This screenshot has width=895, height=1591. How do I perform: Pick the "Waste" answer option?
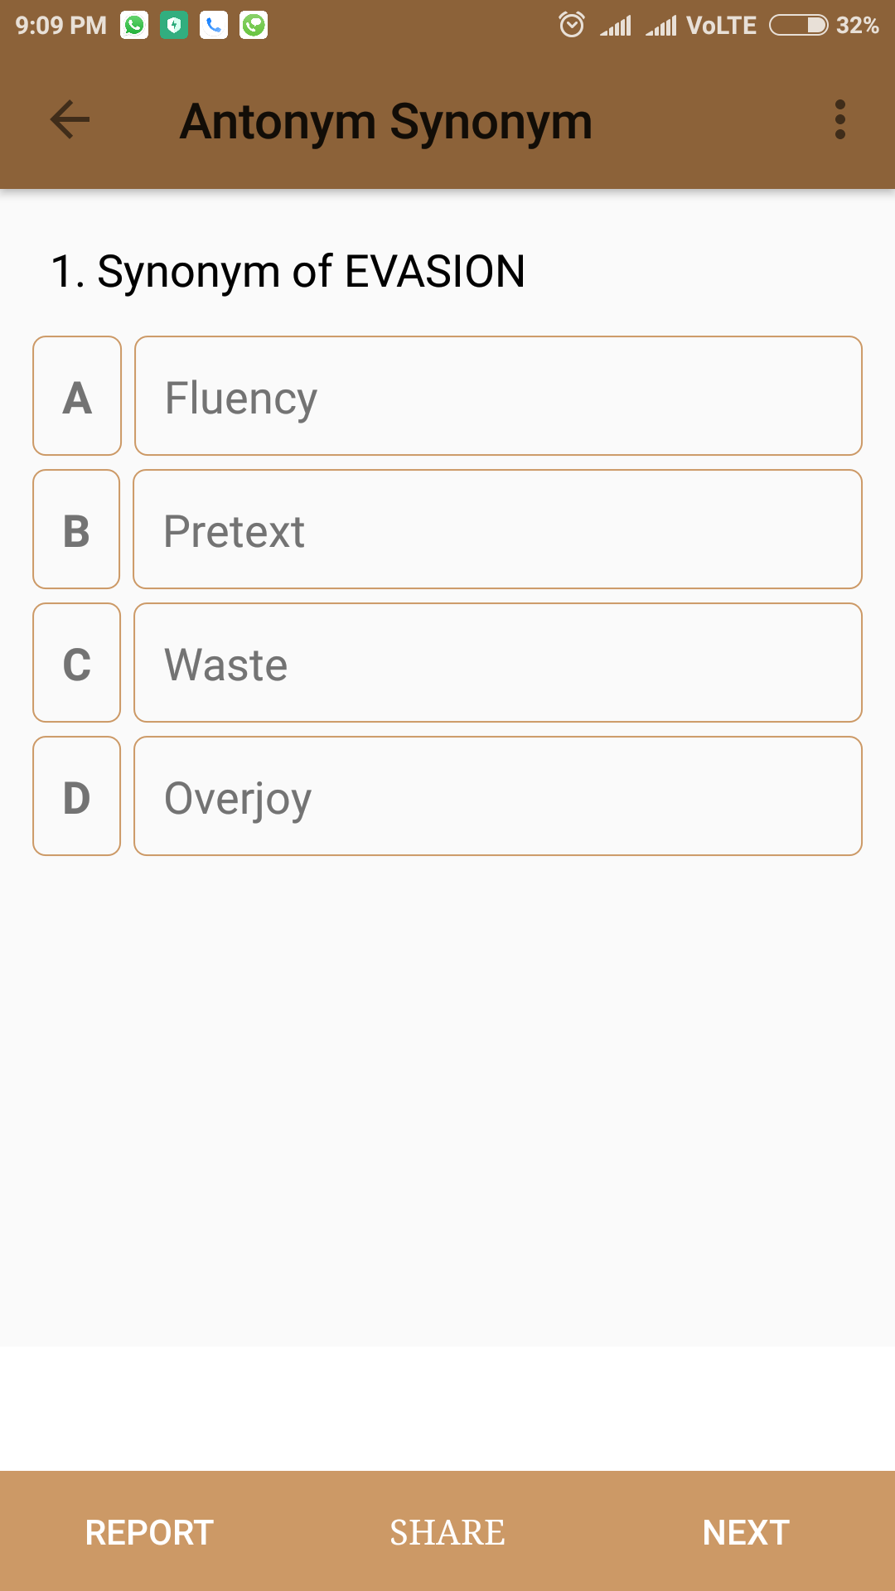[497, 663]
